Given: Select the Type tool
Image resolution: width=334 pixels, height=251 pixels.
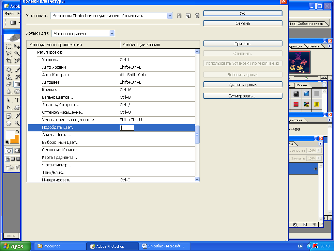Looking at the screenshot, I should point(17,100).
